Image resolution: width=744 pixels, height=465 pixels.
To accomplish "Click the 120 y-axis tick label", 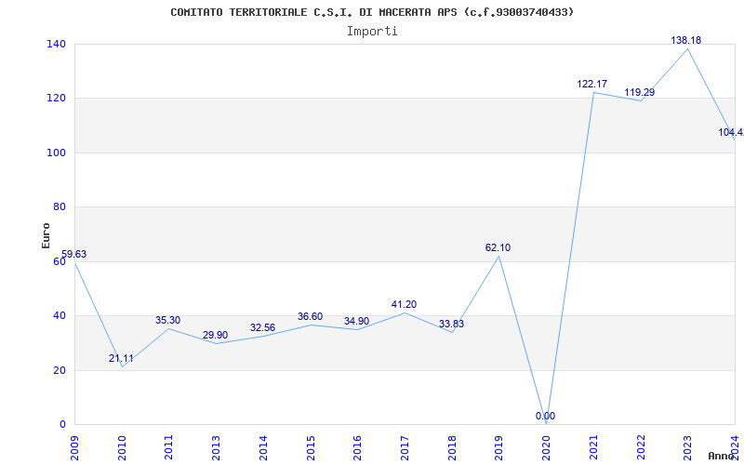I will [x=56, y=99].
